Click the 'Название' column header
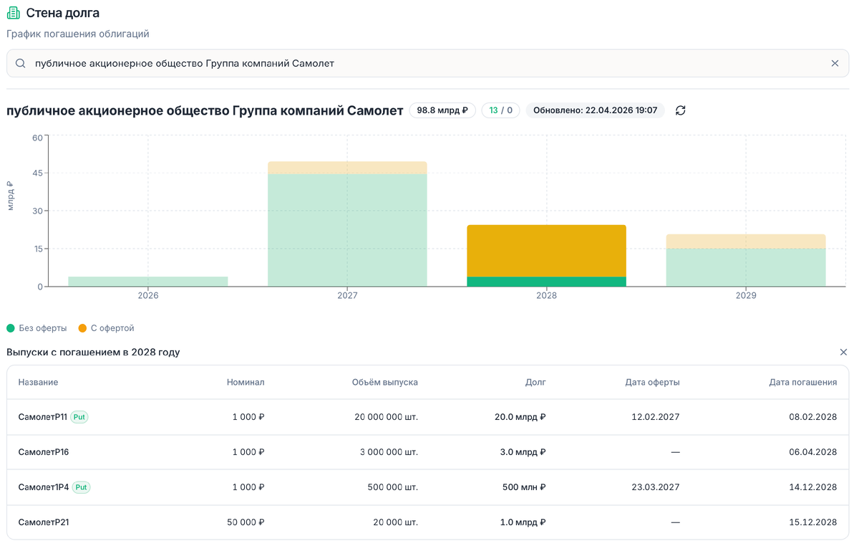Screen dimensions: 859x546 [38, 383]
